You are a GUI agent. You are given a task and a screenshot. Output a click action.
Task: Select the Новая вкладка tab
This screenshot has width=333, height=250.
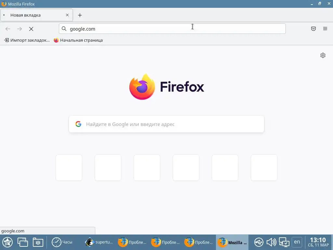(x=36, y=15)
